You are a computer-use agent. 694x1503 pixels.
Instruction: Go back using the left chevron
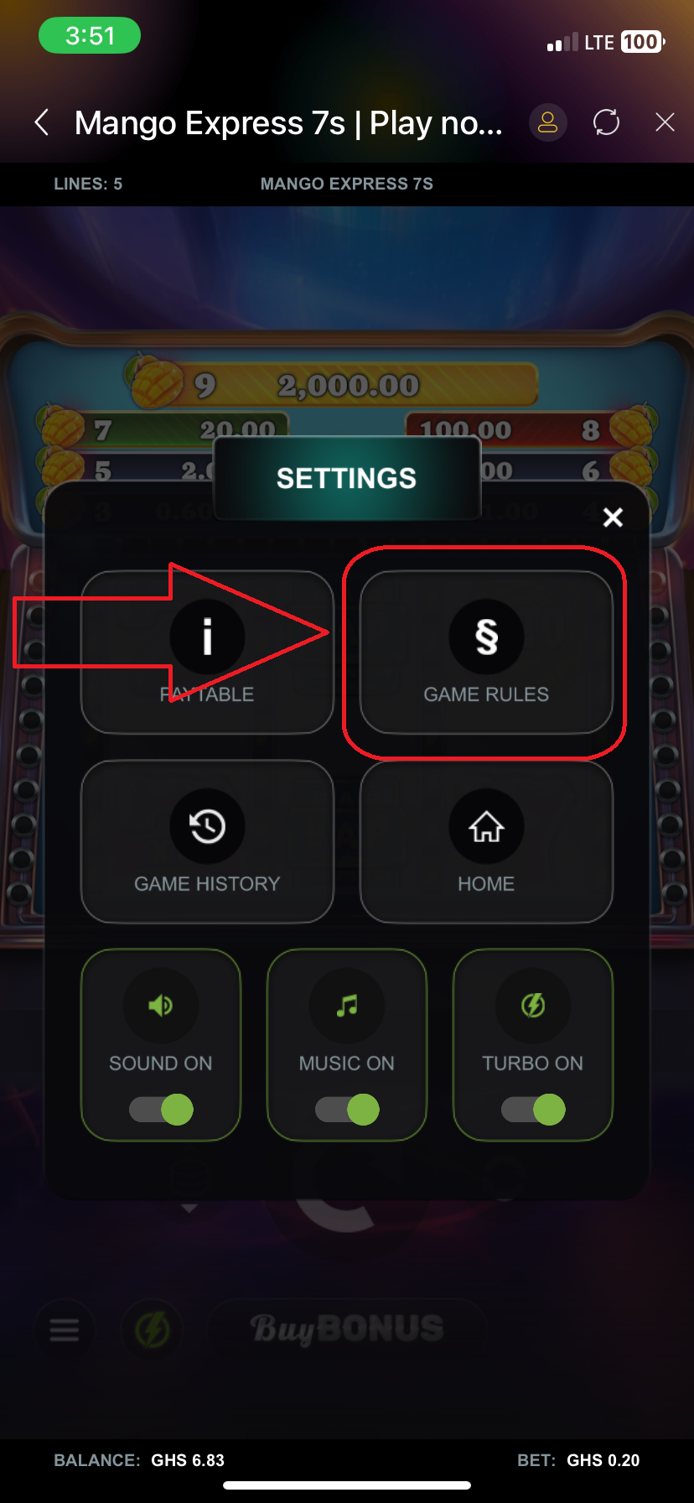click(x=41, y=123)
